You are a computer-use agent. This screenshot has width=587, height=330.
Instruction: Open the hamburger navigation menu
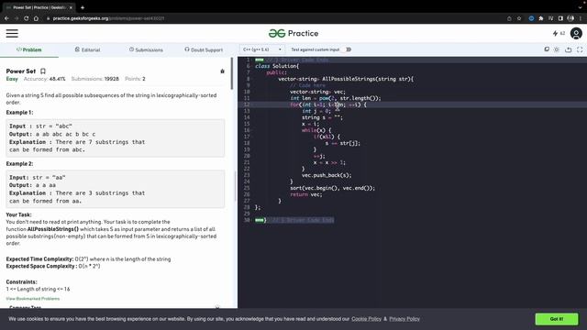click(x=12, y=33)
